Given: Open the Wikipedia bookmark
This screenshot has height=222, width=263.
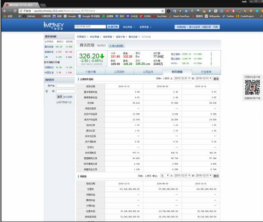Looking at the screenshot, I should [x=212, y=16].
